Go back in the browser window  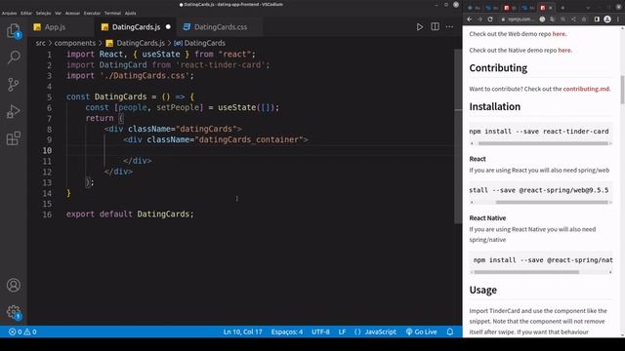pos(469,19)
